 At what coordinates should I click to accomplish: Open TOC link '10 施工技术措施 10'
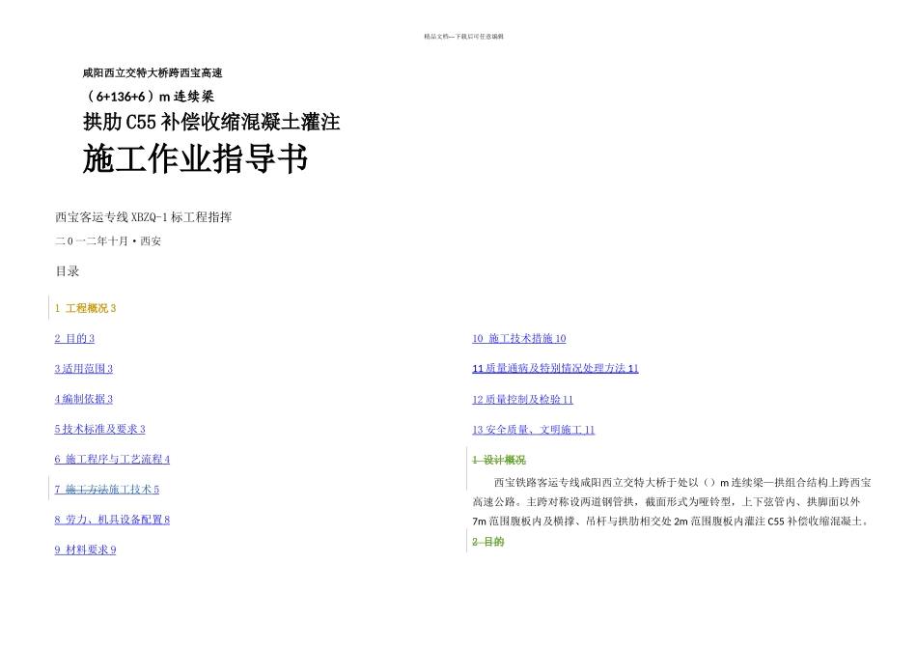tap(519, 338)
